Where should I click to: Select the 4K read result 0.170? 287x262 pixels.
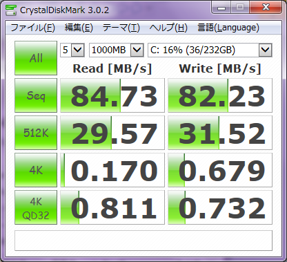click(112, 170)
